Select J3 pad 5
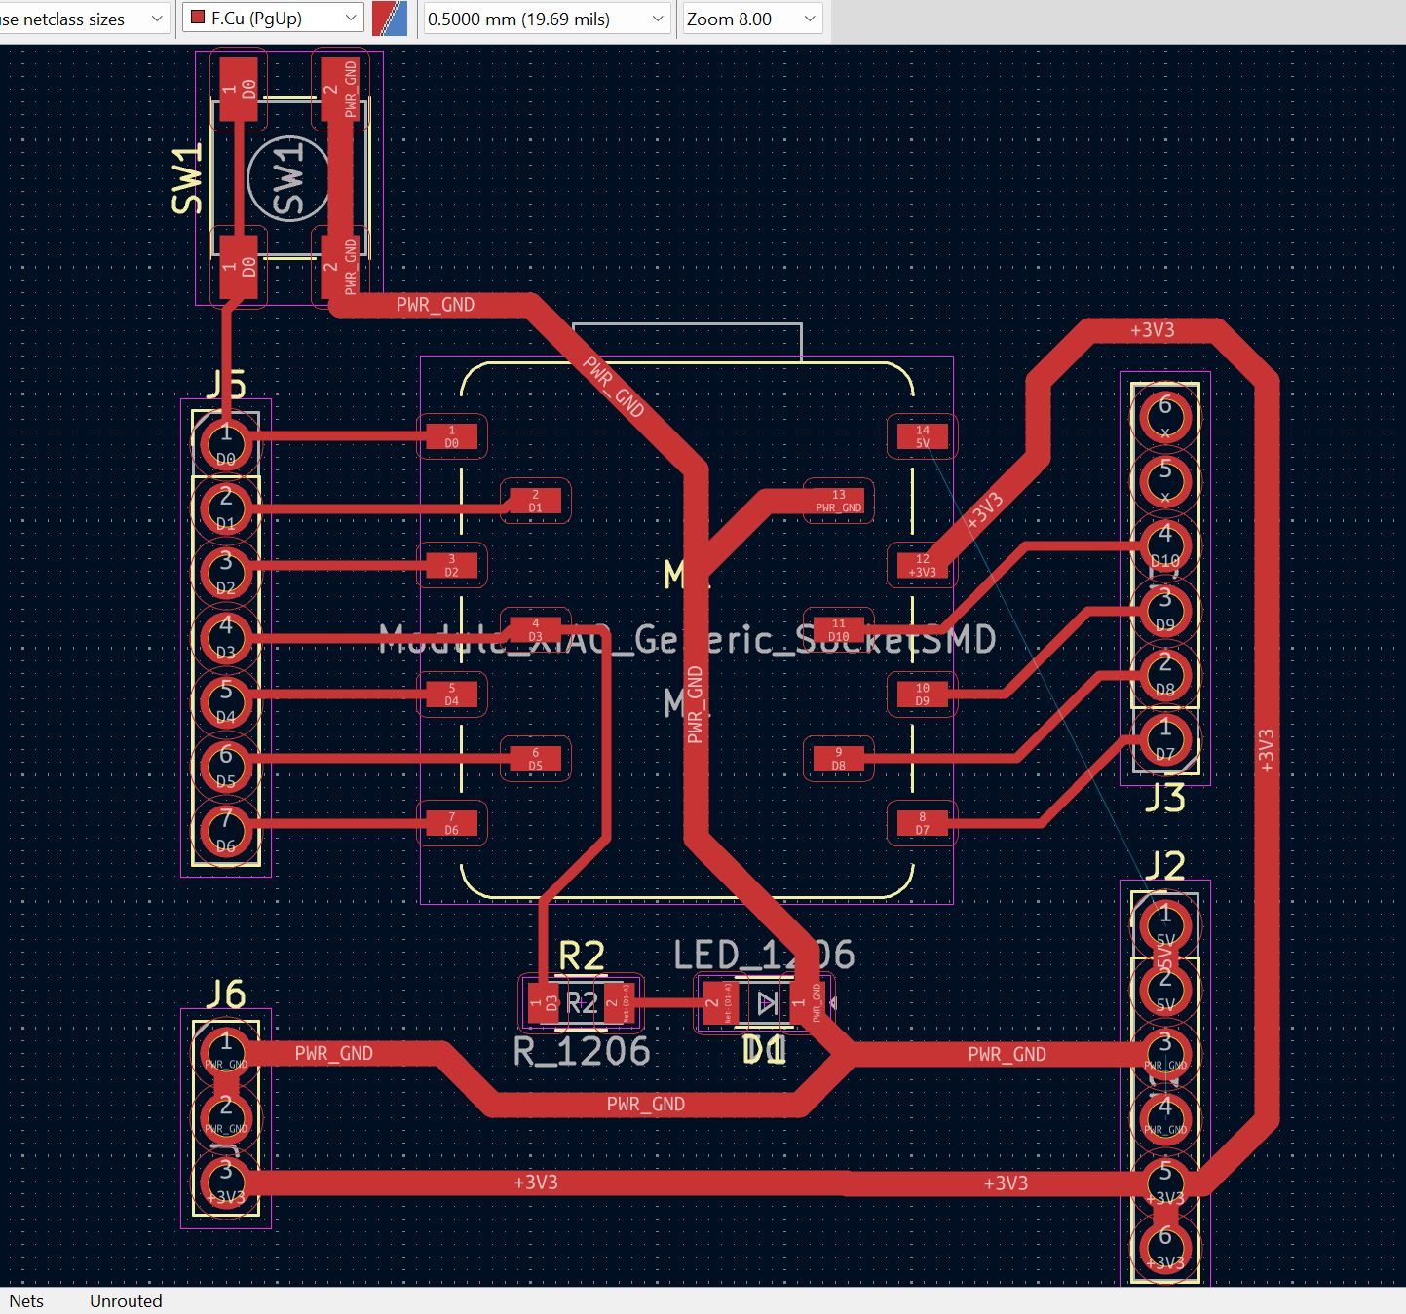 pyautogui.click(x=1164, y=481)
